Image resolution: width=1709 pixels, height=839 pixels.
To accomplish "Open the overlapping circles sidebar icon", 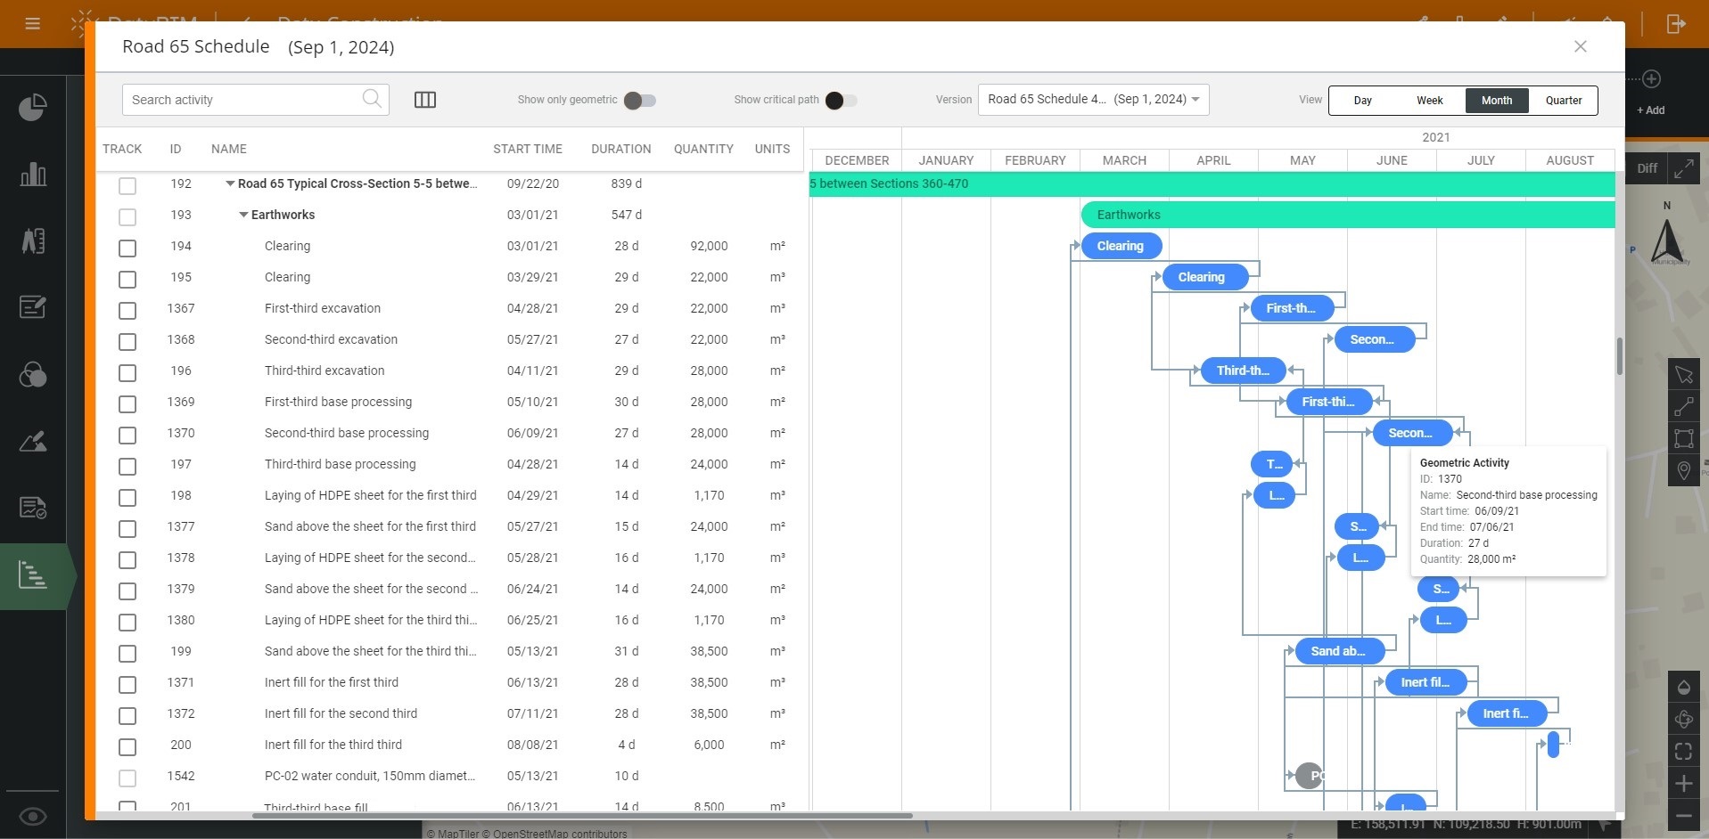I will (x=33, y=375).
